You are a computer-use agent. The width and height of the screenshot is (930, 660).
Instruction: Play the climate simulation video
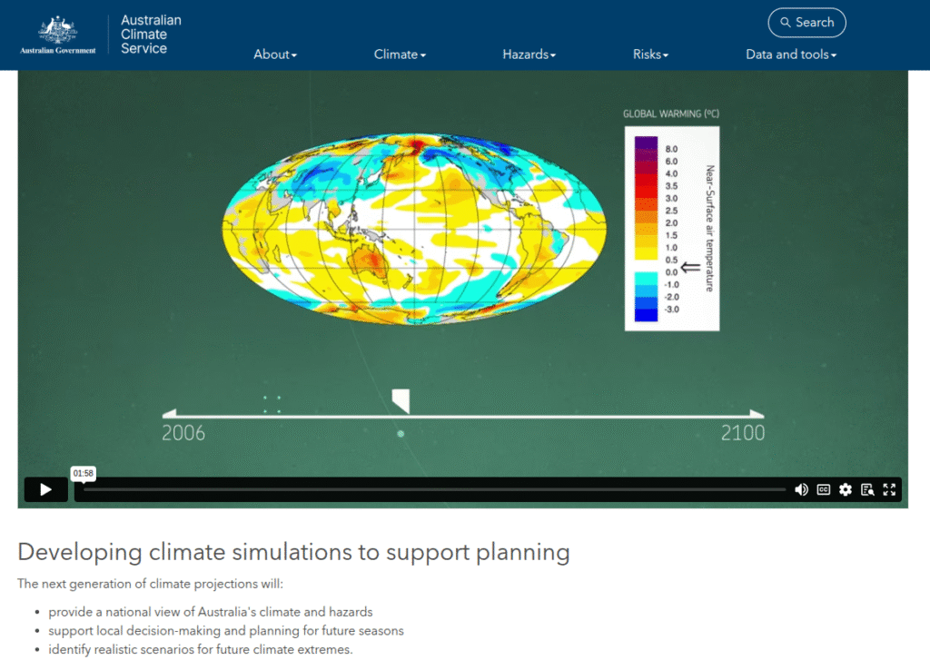click(45, 489)
